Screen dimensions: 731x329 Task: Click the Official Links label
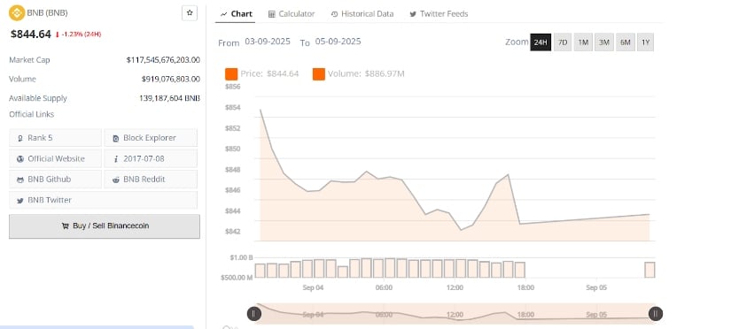32,114
